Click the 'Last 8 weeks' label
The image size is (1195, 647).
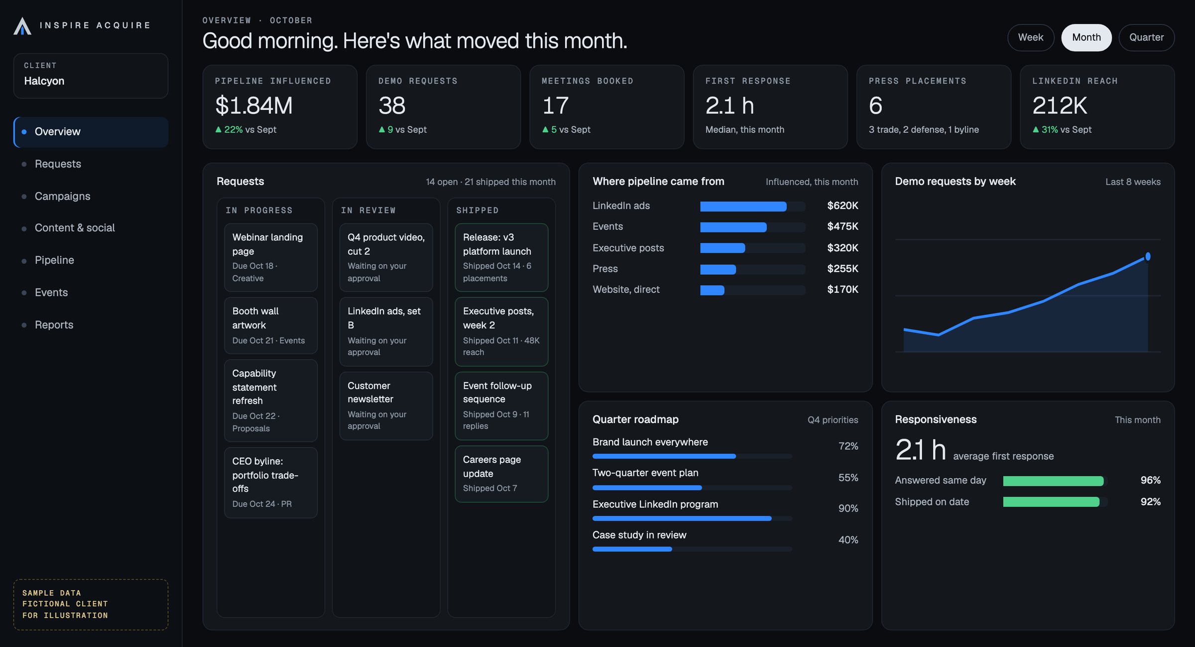click(x=1133, y=182)
